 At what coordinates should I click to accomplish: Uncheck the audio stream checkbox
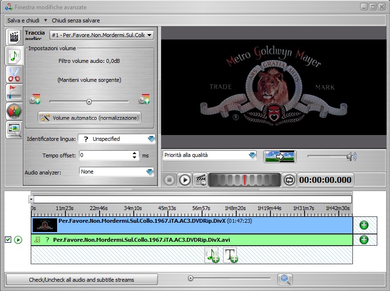8,240
